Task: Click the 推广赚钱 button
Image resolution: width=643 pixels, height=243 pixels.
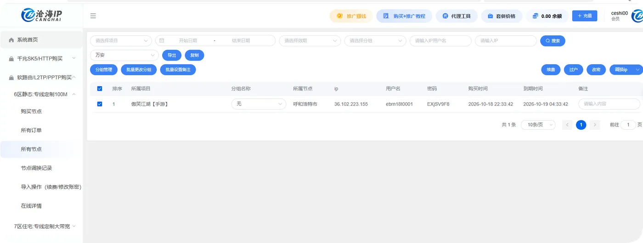Action: (x=351, y=16)
